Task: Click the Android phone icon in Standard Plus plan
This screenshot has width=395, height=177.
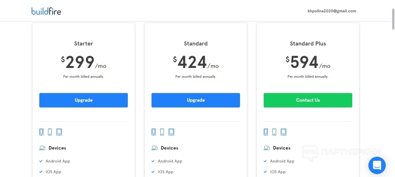Action: pyautogui.click(x=266, y=132)
